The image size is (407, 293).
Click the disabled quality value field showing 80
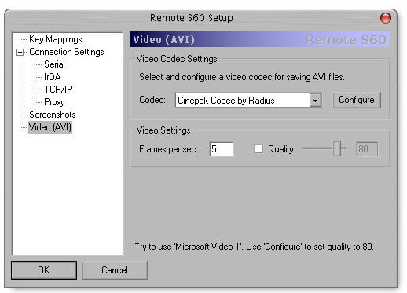[x=367, y=149]
